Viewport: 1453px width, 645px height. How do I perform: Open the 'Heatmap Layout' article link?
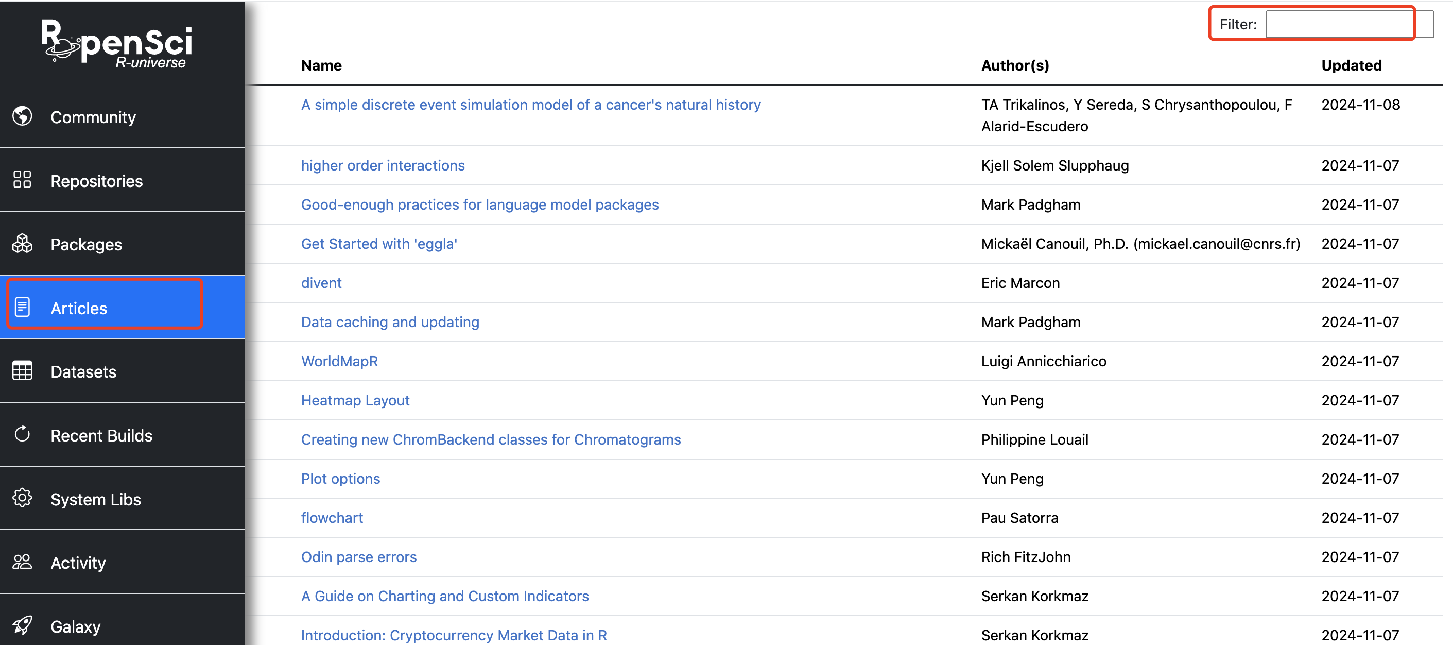coord(355,400)
